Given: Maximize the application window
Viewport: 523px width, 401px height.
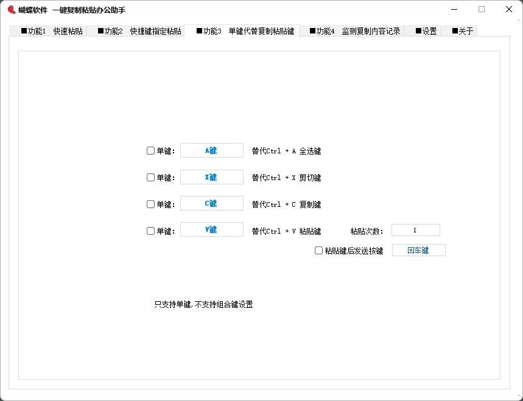Looking at the screenshot, I should (x=480, y=9).
